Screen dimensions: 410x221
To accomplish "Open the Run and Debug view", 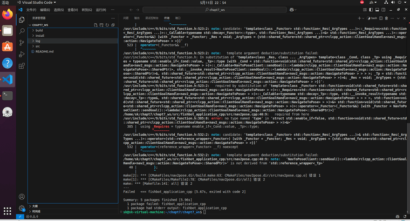I will pos(22,54).
